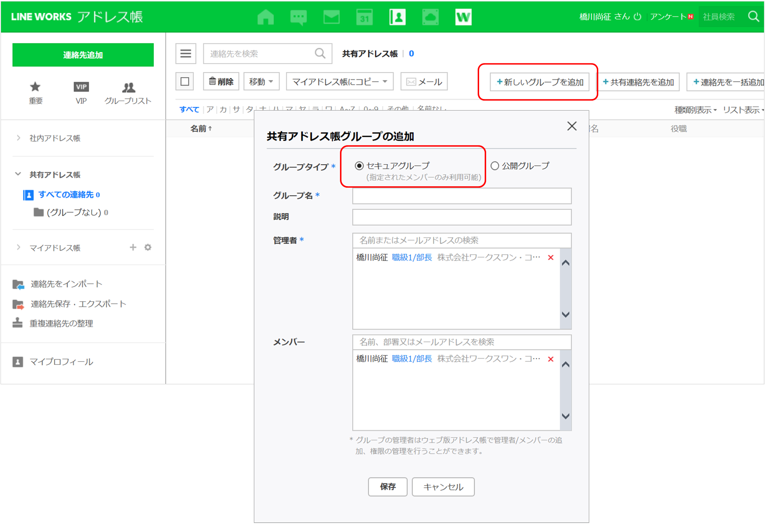Select the すべて index filter tab

coord(189,109)
